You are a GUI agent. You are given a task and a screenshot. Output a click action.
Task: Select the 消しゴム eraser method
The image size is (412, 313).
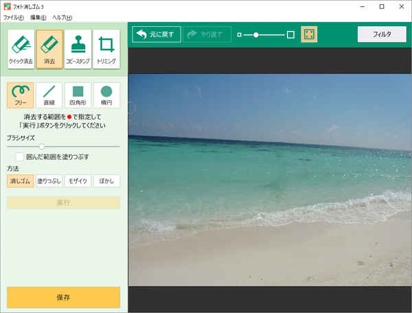(x=20, y=181)
